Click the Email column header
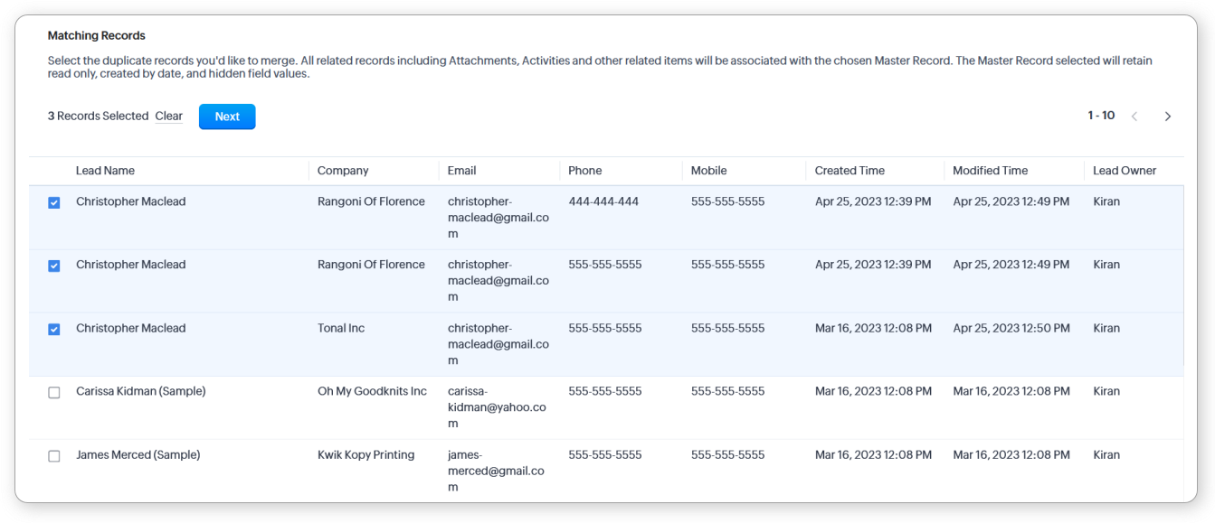Screen dimensions: 1215x523 point(461,171)
